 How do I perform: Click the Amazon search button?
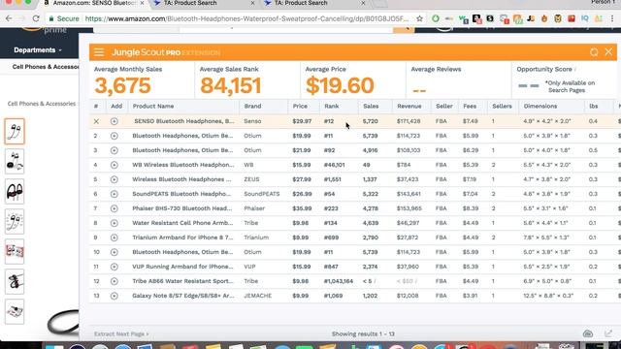coord(404,30)
